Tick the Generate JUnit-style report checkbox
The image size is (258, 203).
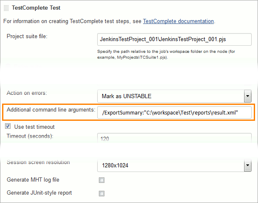[101, 194]
